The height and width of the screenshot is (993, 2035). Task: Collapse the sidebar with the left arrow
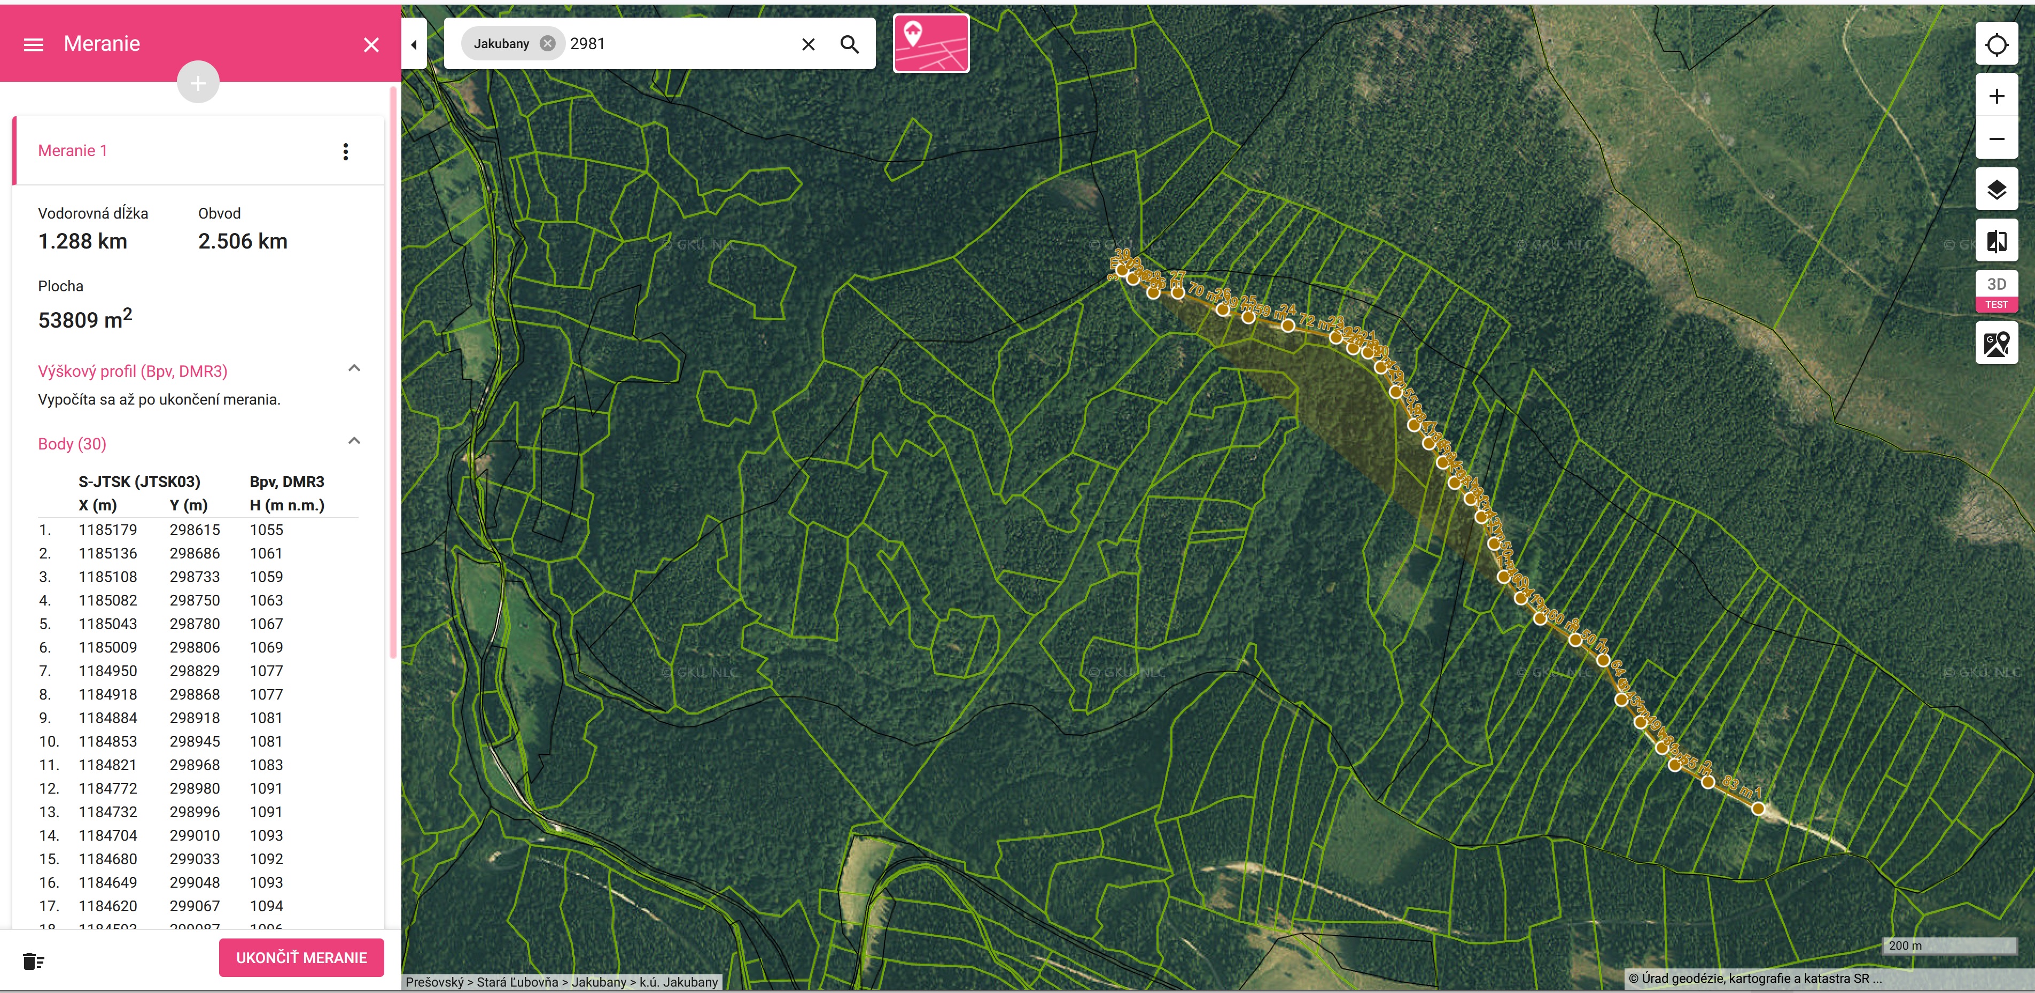coord(413,45)
